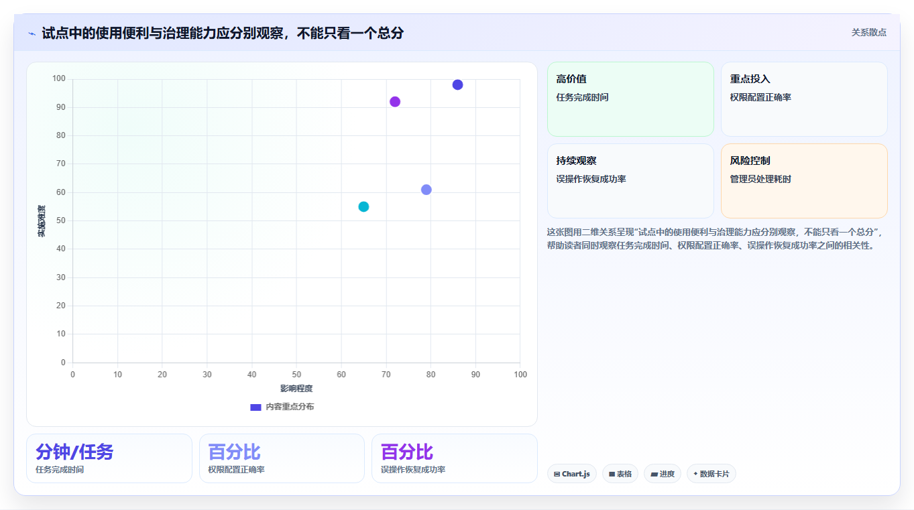
Task: Open the 风险控制 card
Action: [x=804, y=181]
